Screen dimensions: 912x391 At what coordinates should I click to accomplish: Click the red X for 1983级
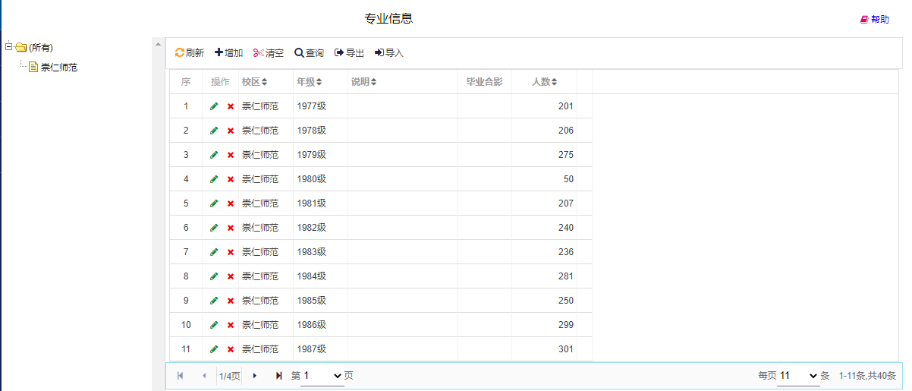coord(231,252)
